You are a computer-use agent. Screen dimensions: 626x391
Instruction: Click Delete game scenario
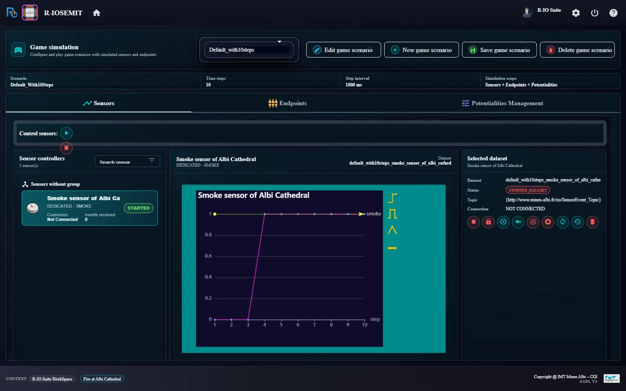pos(577,50)
